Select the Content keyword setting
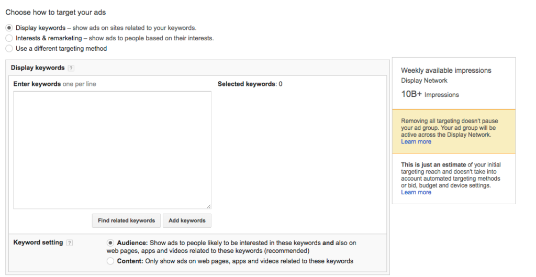The width and height of the screenshot is (536, 277). pyautogui.click(x=110, y=261)
